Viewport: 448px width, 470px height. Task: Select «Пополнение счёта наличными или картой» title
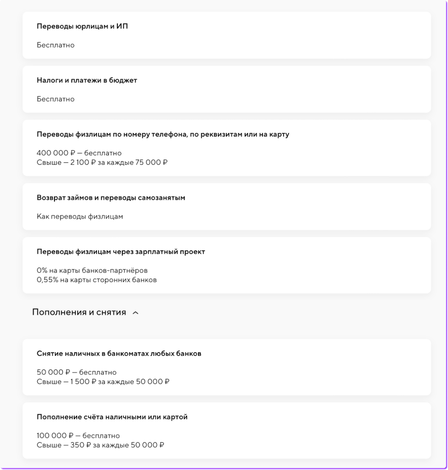click(x=112, y=417)
